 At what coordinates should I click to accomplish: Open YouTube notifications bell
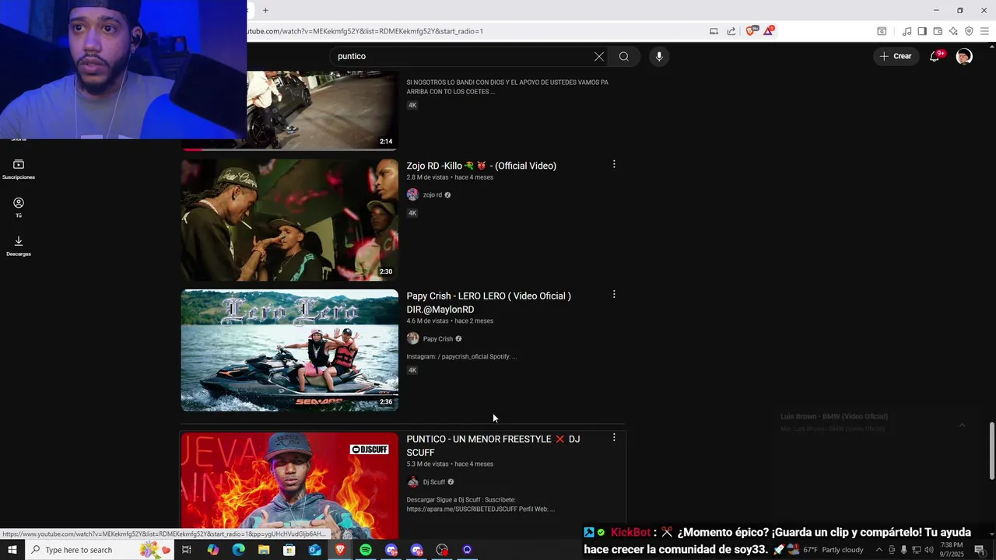pos(935,57)
